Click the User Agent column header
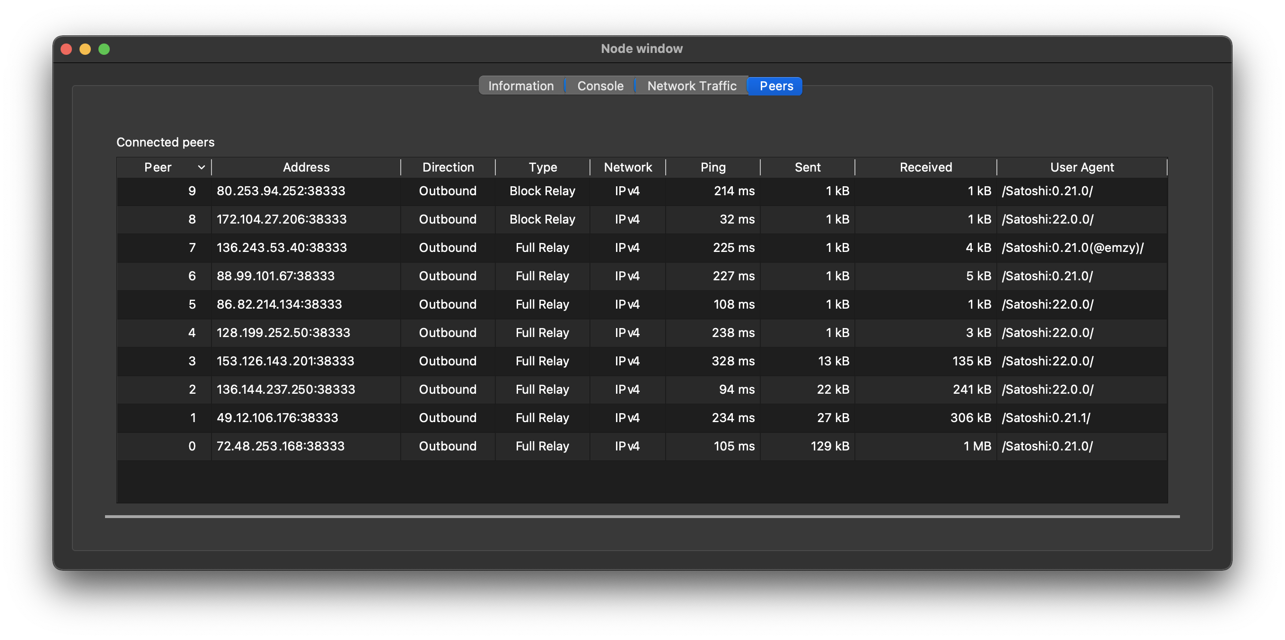Image resolution: width=1285 pixels, height=640 pixels. point(1082,167)
